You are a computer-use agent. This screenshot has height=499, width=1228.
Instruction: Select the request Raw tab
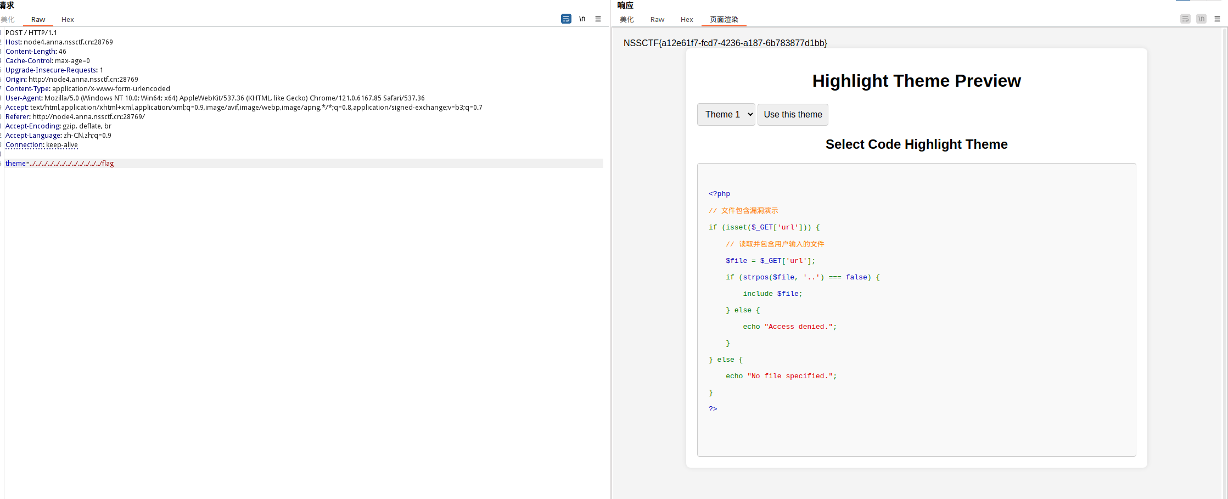[x=38, y=19]
